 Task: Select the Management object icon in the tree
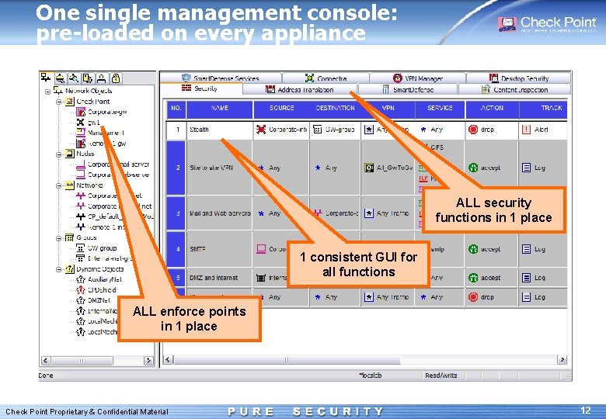(x=80, y=133)
